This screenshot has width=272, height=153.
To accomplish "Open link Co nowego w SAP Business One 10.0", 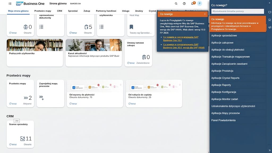I will point(181,39).
